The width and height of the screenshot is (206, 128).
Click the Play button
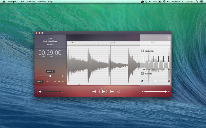tap(103, 92)
